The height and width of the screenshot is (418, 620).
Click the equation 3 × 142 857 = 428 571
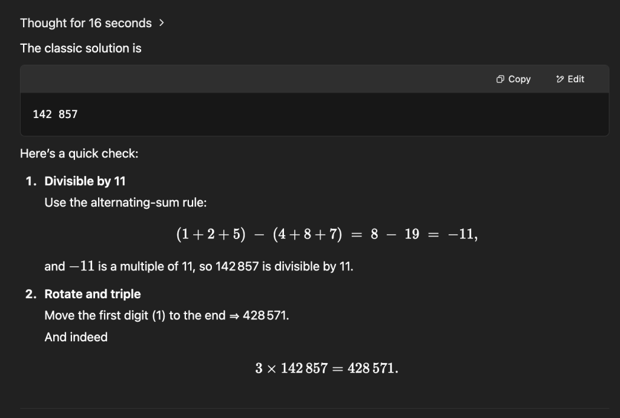[326, 368]
